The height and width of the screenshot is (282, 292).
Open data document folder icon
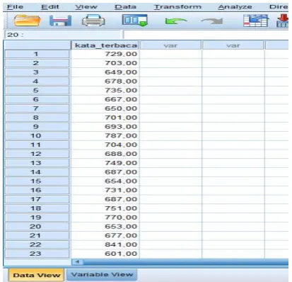(x=27, y=21)
